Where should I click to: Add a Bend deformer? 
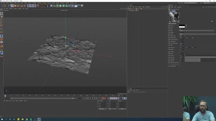click(73, 6)
